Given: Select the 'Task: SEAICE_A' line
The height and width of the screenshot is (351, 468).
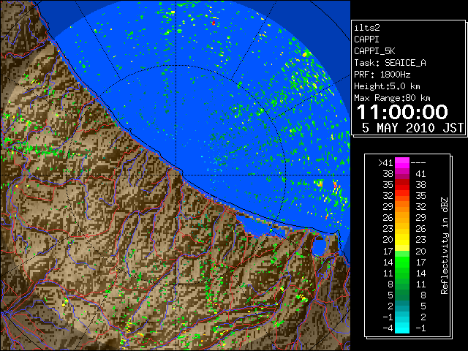Looking at the screenshot, I should 390,63.
